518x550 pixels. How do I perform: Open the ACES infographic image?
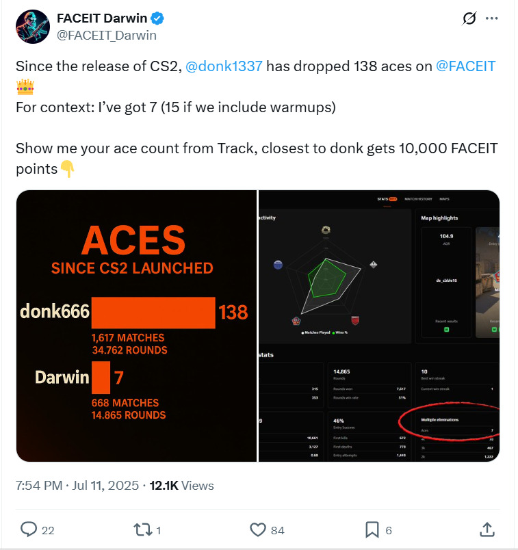(x=135, y=326)
